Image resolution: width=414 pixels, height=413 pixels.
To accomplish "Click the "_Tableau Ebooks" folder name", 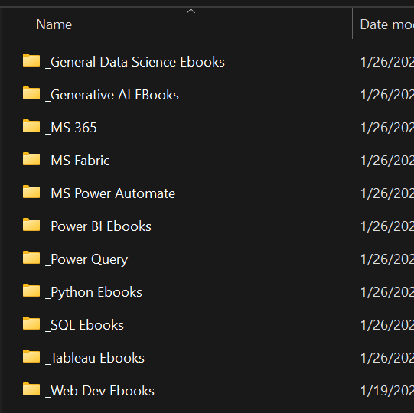I will point(95,359).
